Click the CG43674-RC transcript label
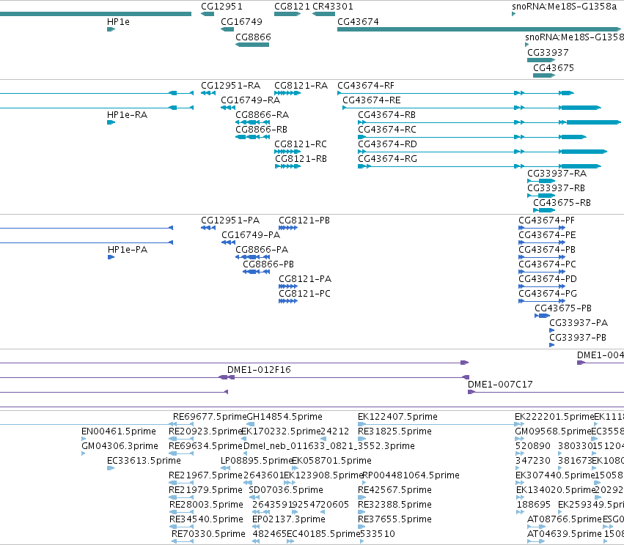The image size is (624, 545). point(387,130)
